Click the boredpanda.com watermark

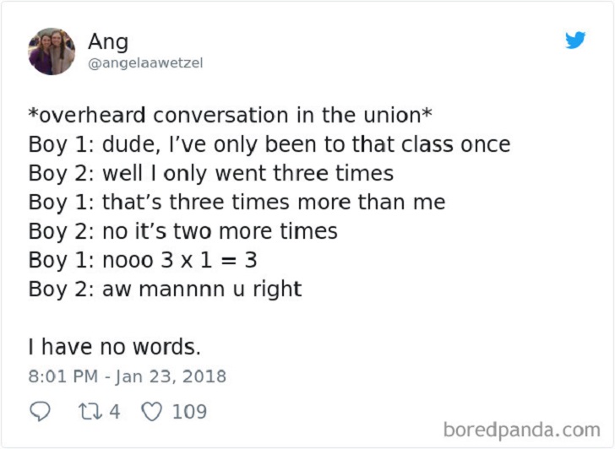tap(520, 430)
